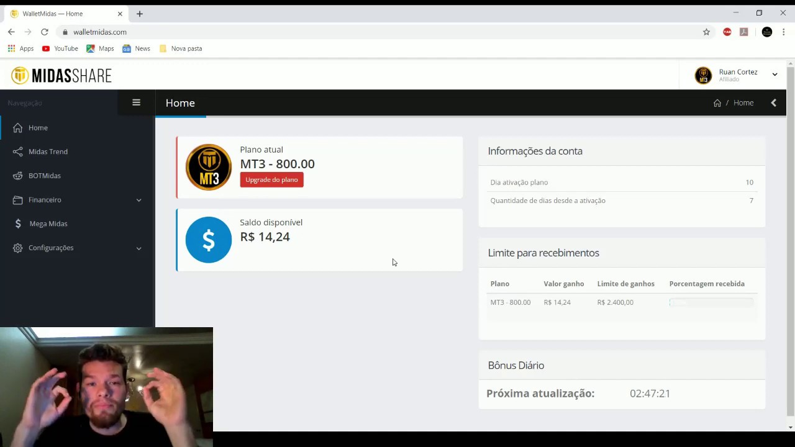The width and height of the screenshot is (795, 447).
Task: Click the breadcrumb Home link
Action: tap(743, 103)
